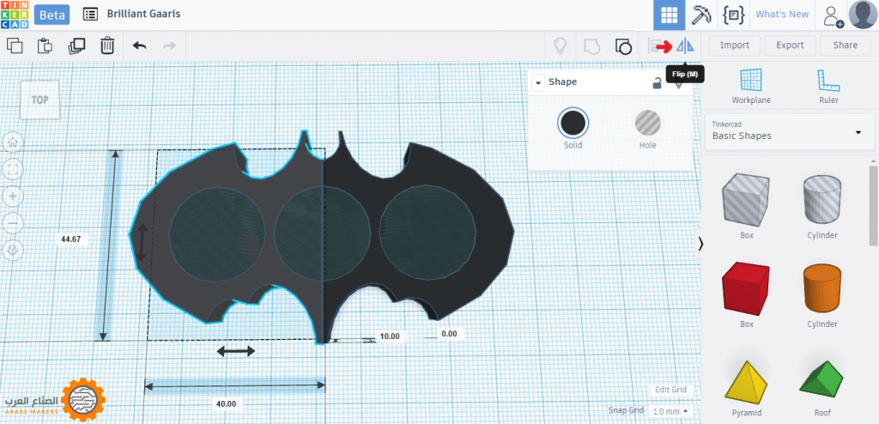This screenshot has width=879, height=424.
Task: Open the Basic Shapes library dropdown
Action: [790, 131]
